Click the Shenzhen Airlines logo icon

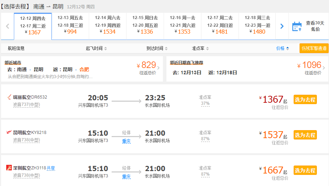[9, 168]
